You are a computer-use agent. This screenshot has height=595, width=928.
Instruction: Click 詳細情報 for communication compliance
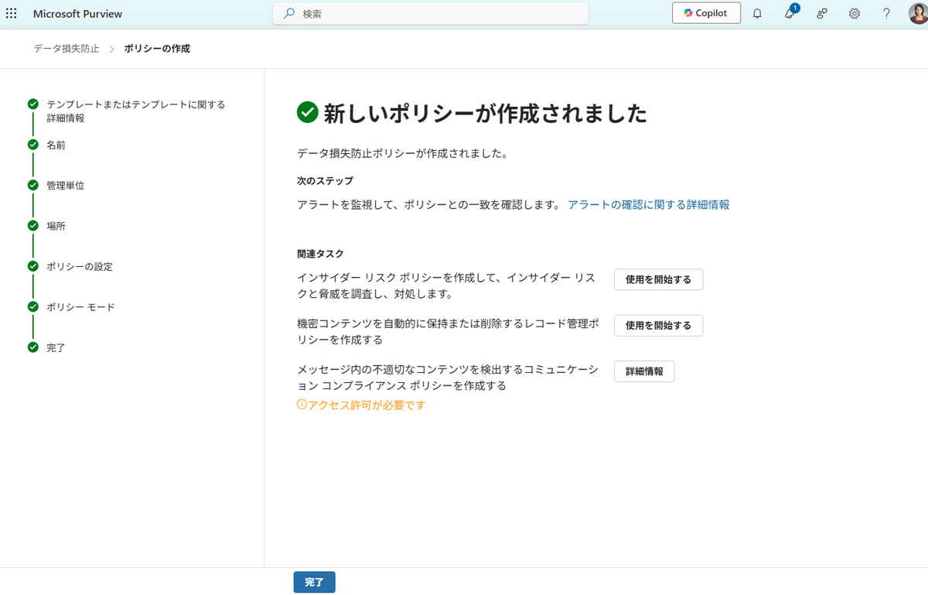tap(644, 371)
